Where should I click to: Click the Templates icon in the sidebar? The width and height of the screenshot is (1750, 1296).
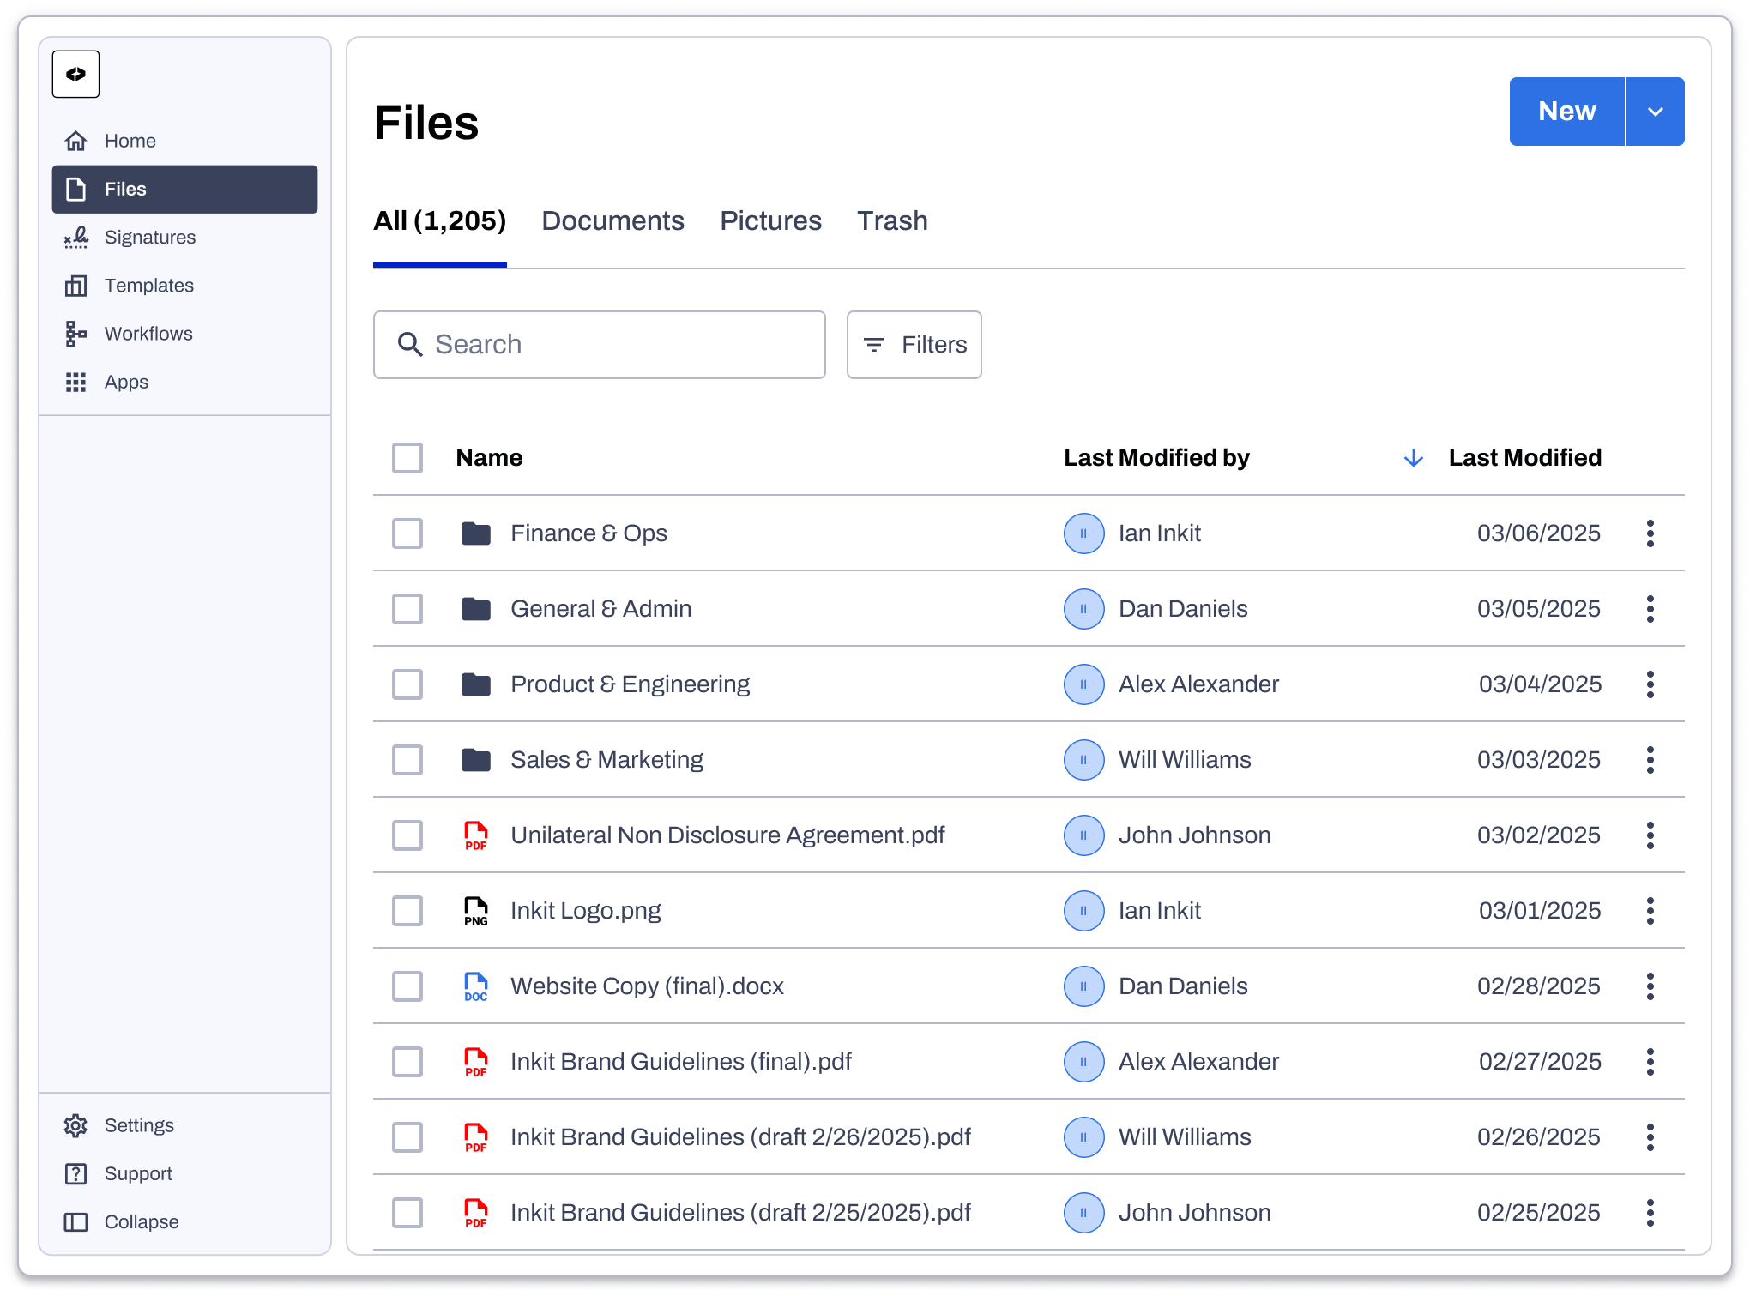tap(76, 286)
